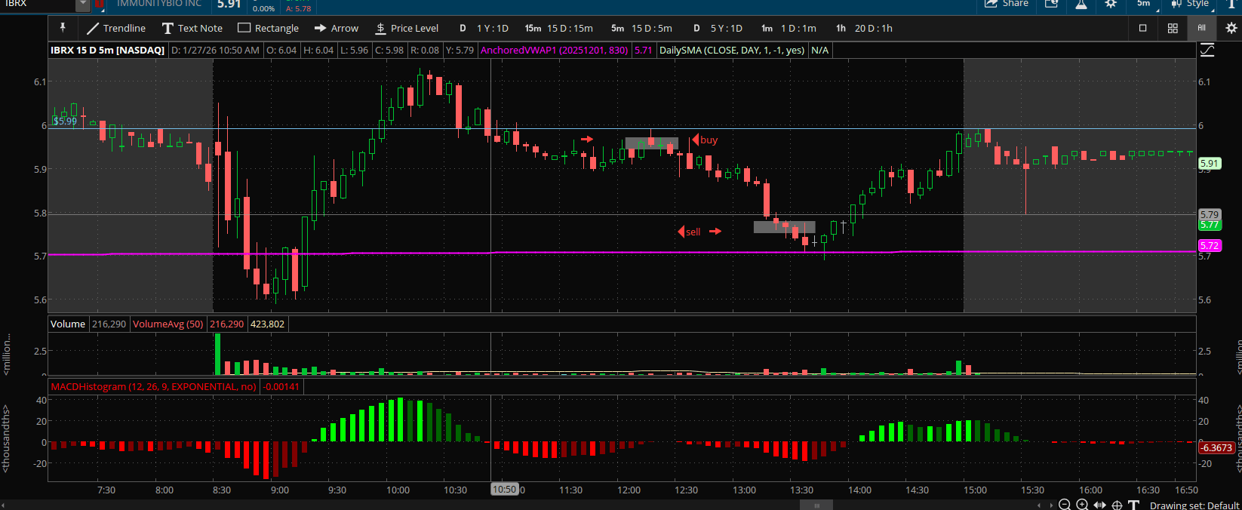Screen dimensions: 1242x510
Task: Choose the Text Note drawing tool
Action: tap(192, 29)
